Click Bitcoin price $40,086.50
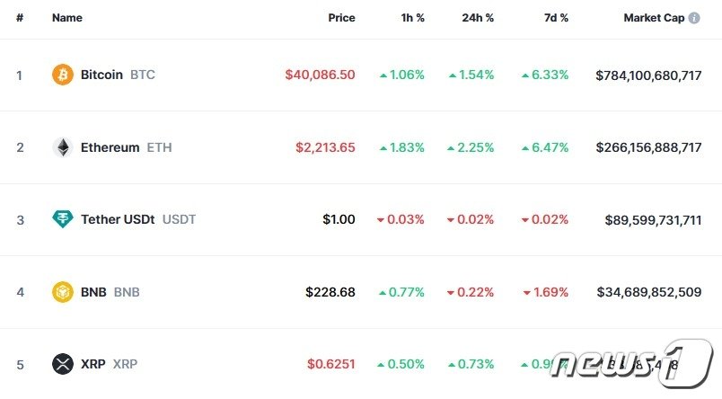The width and height of the screenshot is (722, 399). tap(320, 75)
